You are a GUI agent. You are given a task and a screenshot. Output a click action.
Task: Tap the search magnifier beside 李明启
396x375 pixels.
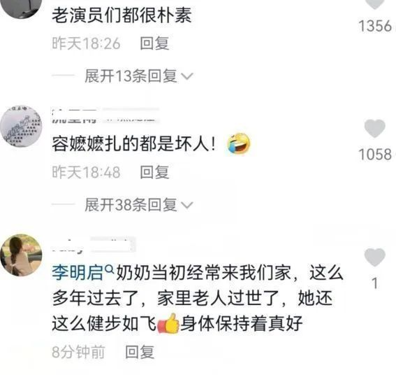click(x=110, y=270)
